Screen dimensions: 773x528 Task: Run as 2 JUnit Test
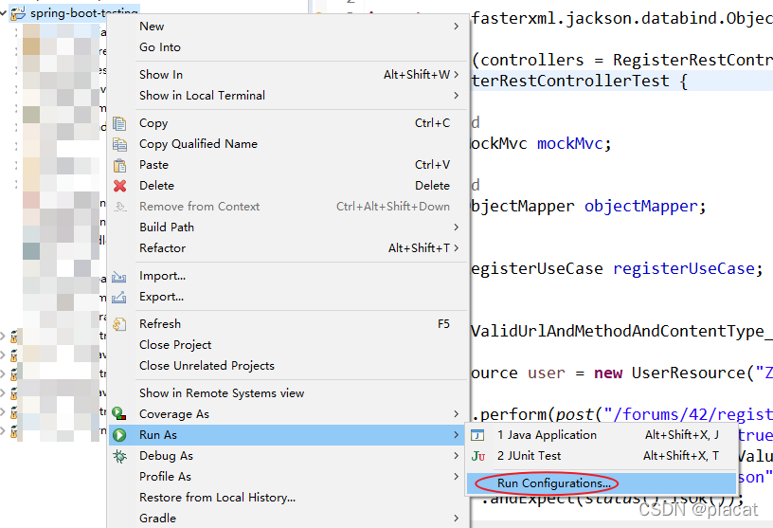pos(601,456)
